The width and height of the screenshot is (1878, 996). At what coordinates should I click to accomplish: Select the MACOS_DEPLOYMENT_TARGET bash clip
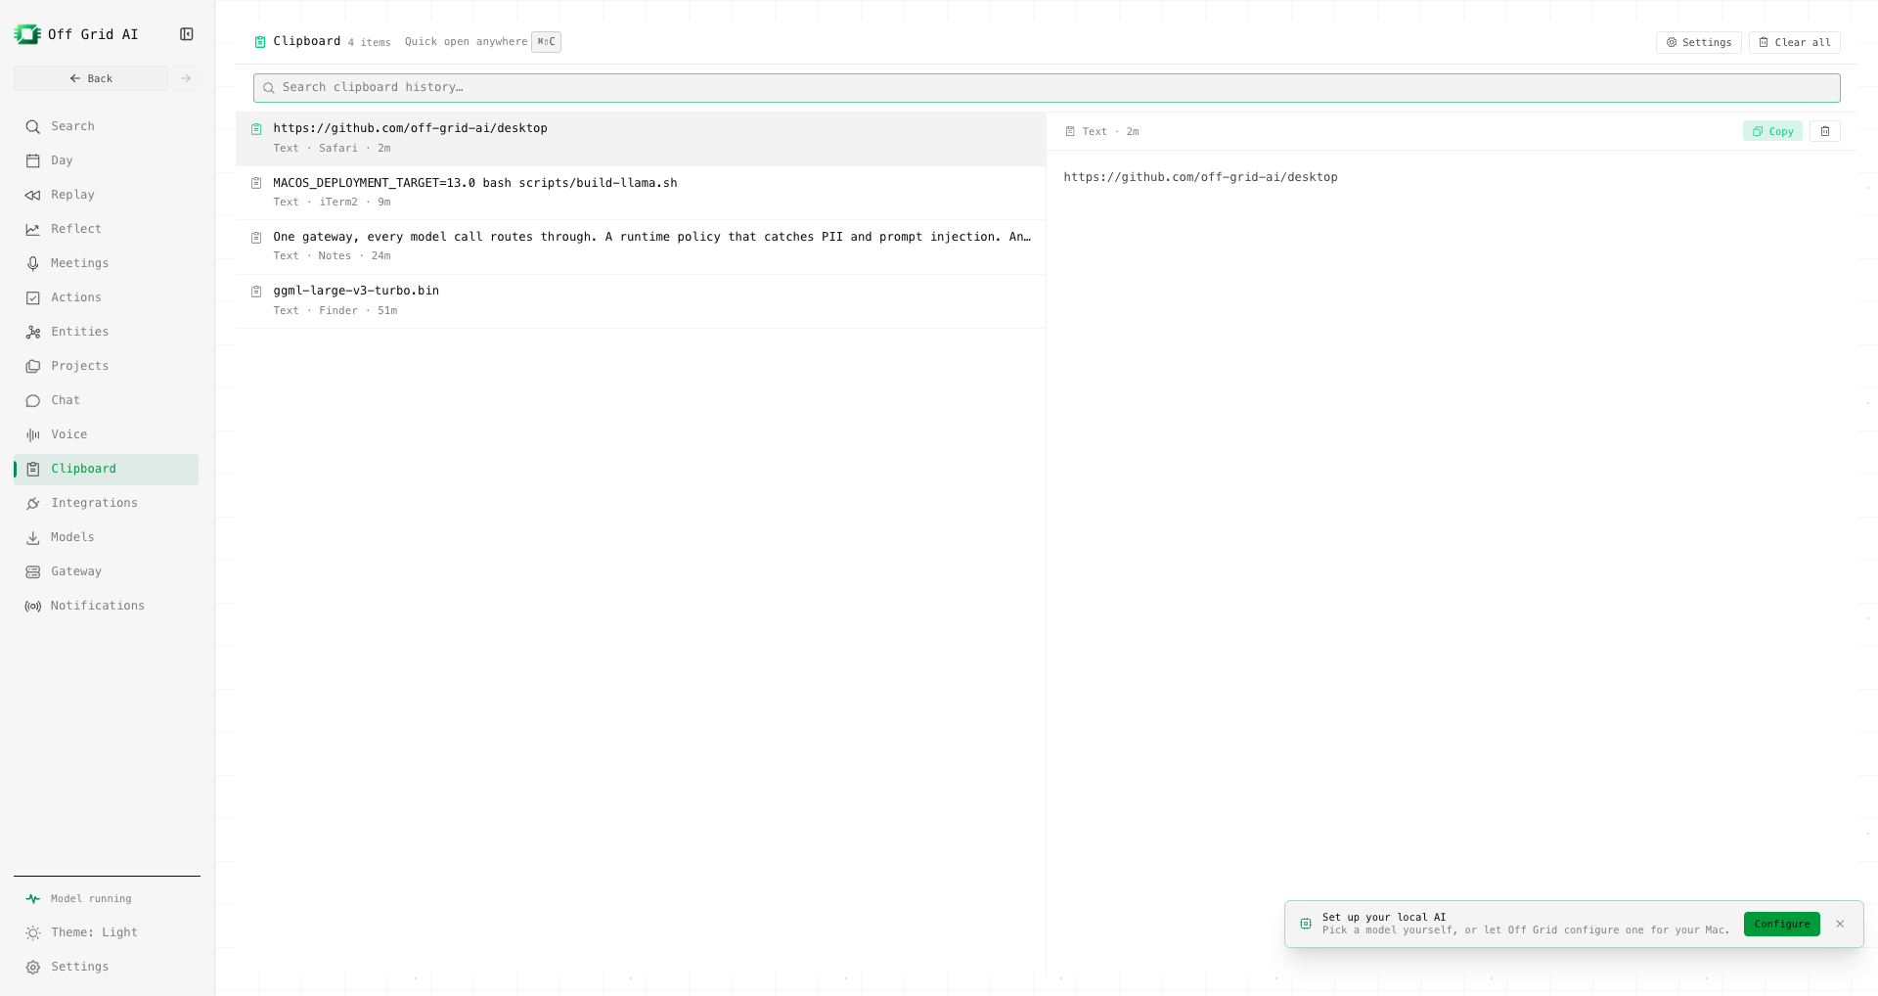[641, 193]
